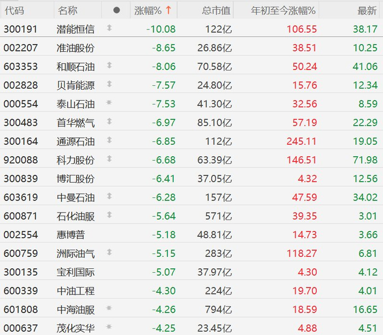The image size is (383, 335).
Task: Select stock name 中海油服
Action: coord(76,310)
